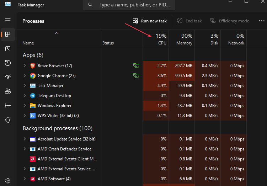Image resolution: width=267 pixels, height=186 pixels.
Task: Open App history from sidebar
Action: pos(8,63)
